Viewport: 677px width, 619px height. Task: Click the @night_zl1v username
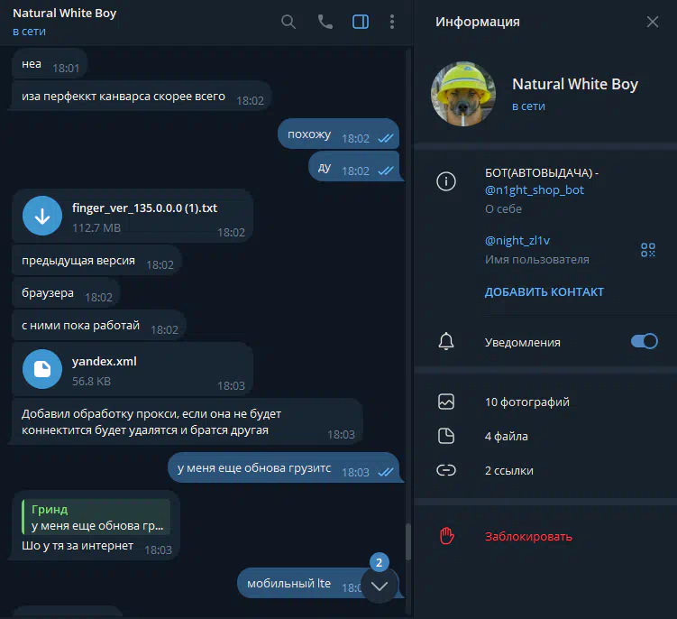tap(517, 240)
